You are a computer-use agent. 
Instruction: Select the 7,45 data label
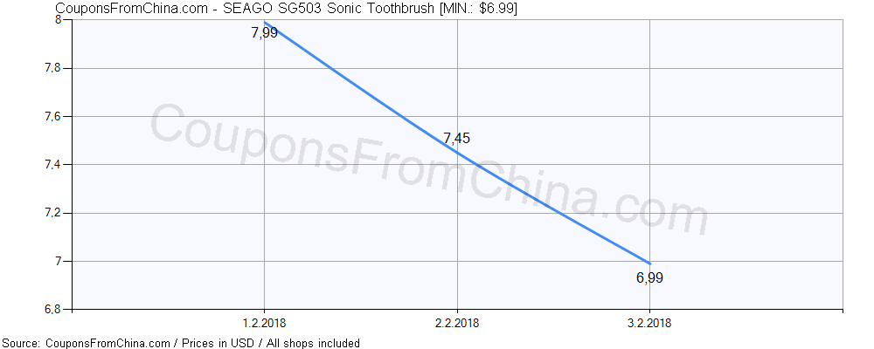coord(457,138)
